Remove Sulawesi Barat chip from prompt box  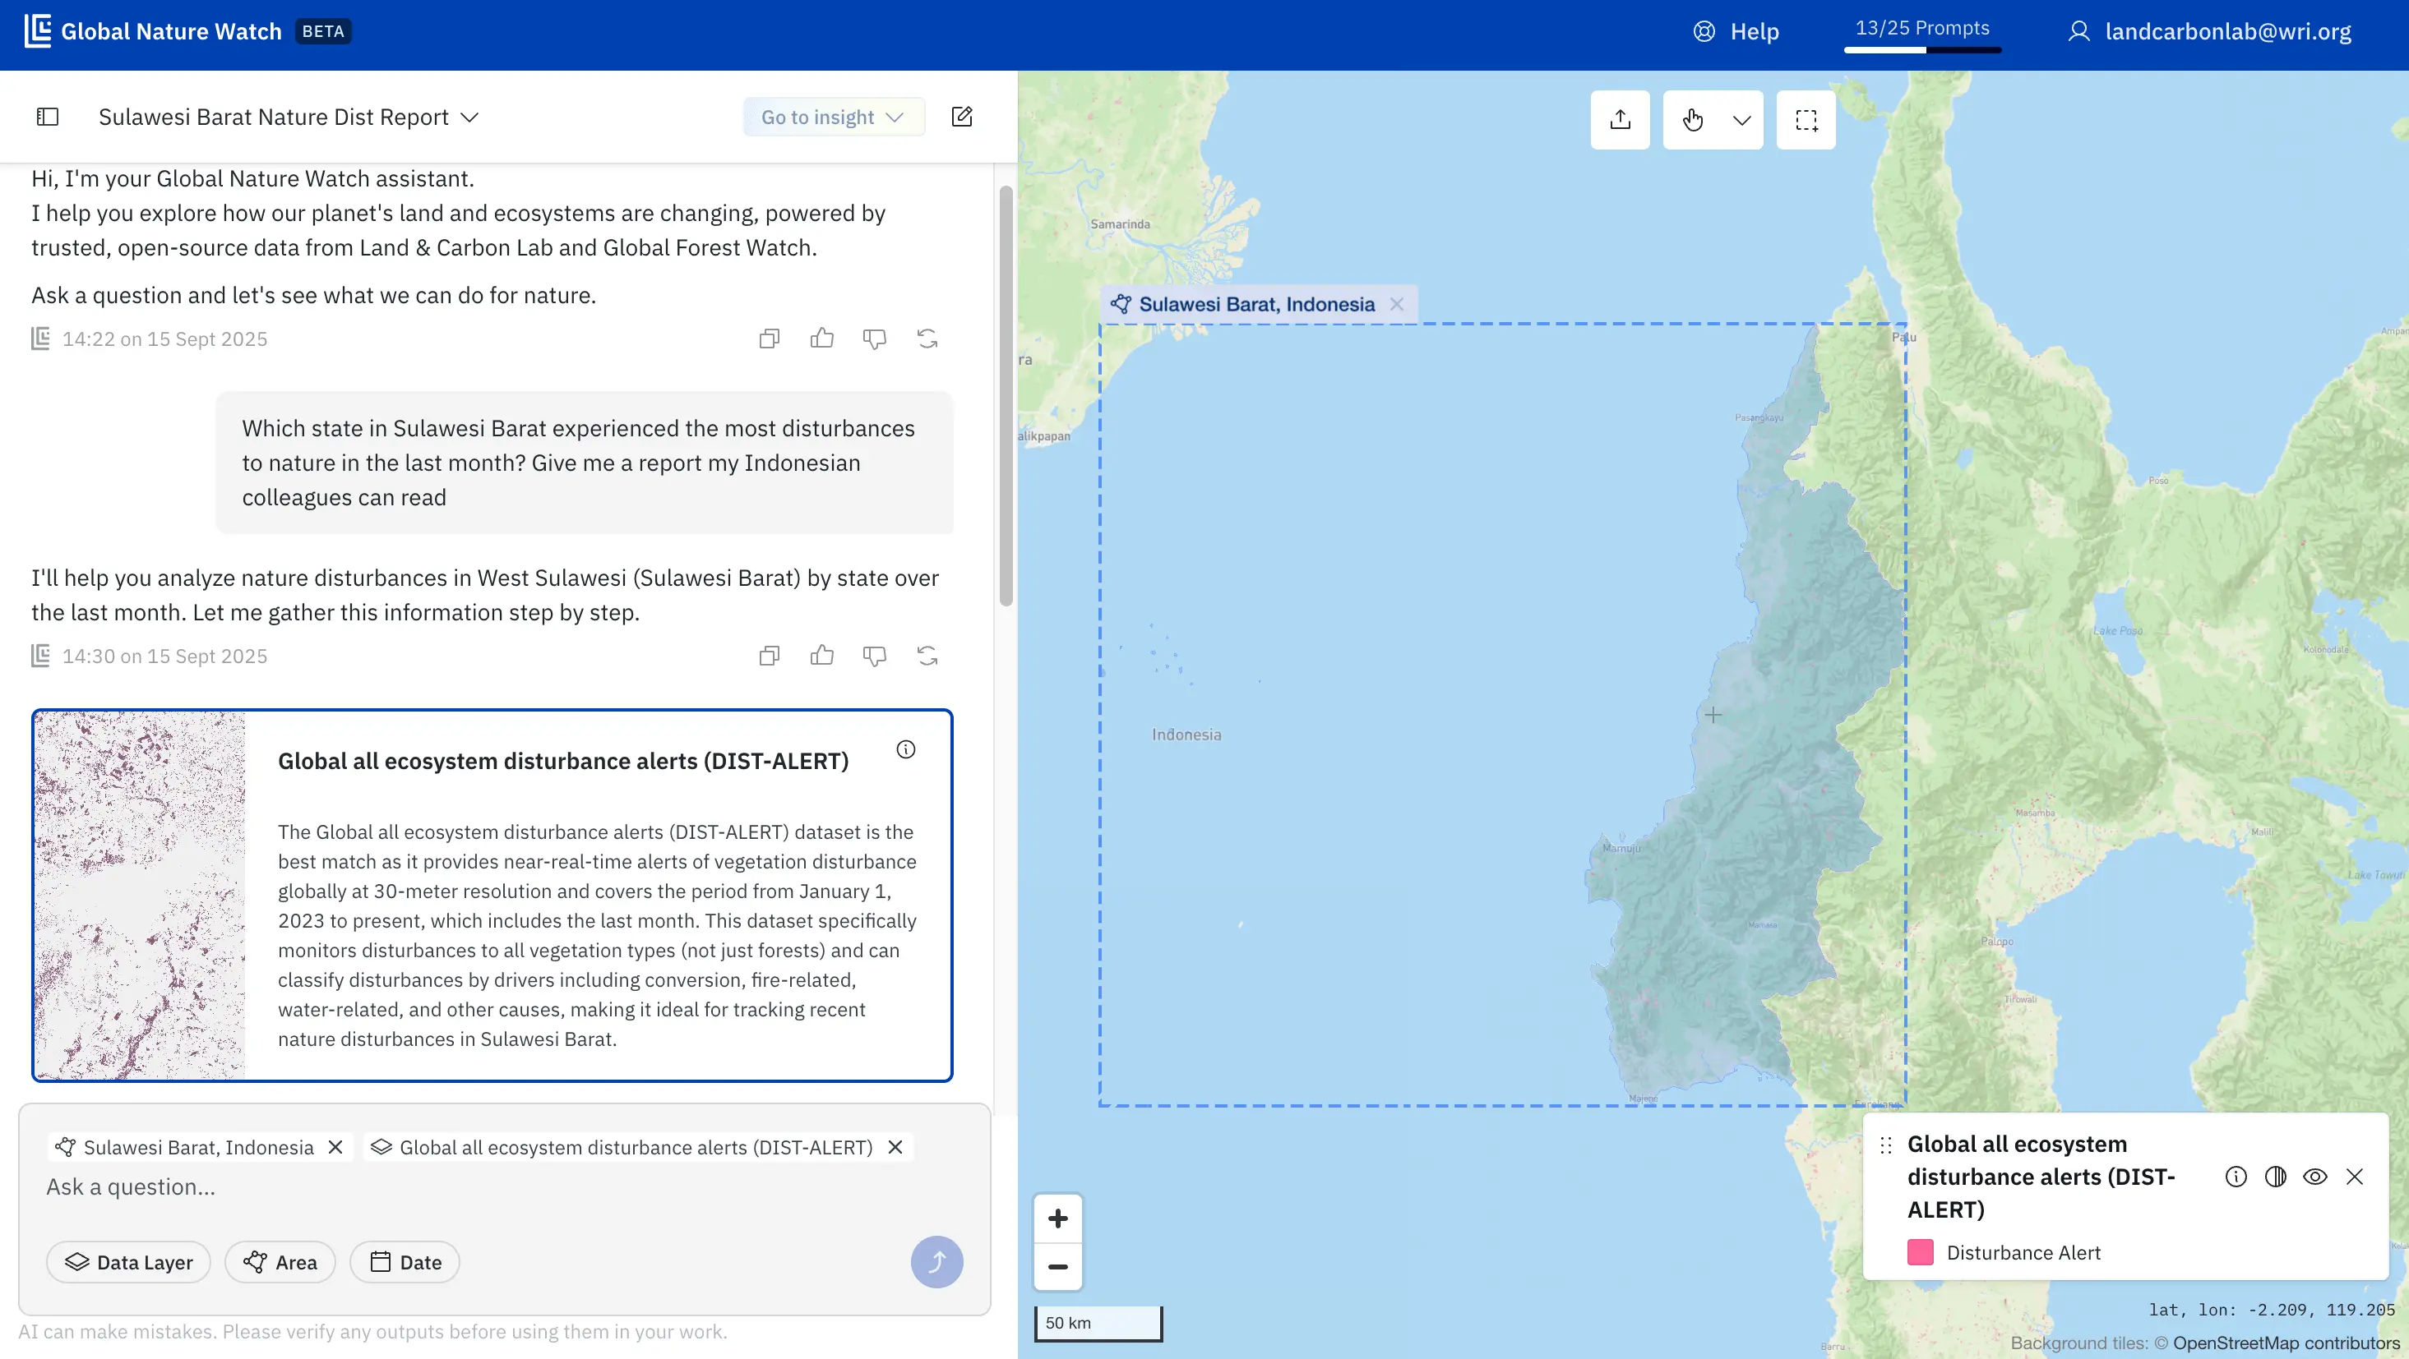tap(335, 1147)
